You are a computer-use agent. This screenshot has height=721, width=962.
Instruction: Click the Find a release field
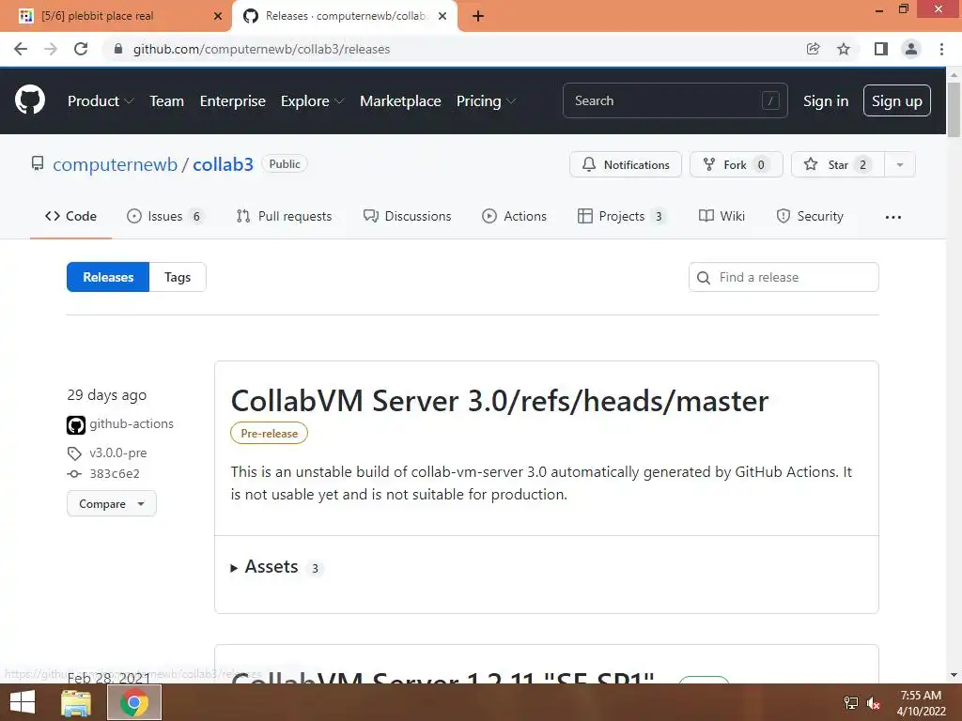click(x=784, y=277)
